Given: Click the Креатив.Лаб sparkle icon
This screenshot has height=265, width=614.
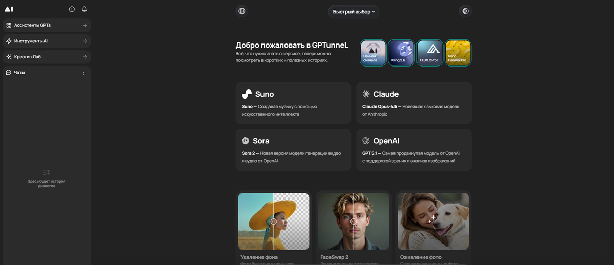Looking at the screenshot, I should tap(9, 57).
